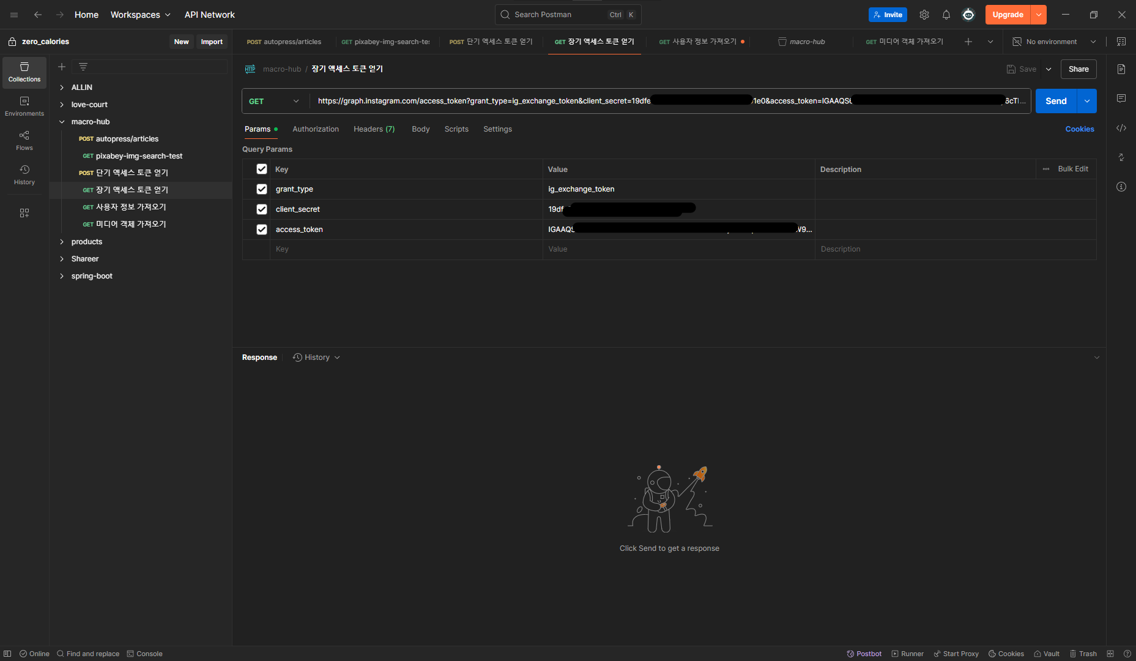The width and height of the screenshot is (1136, 661).
Task: Open the related requests icon in the right sidebar
Action: pos(1121,157)
